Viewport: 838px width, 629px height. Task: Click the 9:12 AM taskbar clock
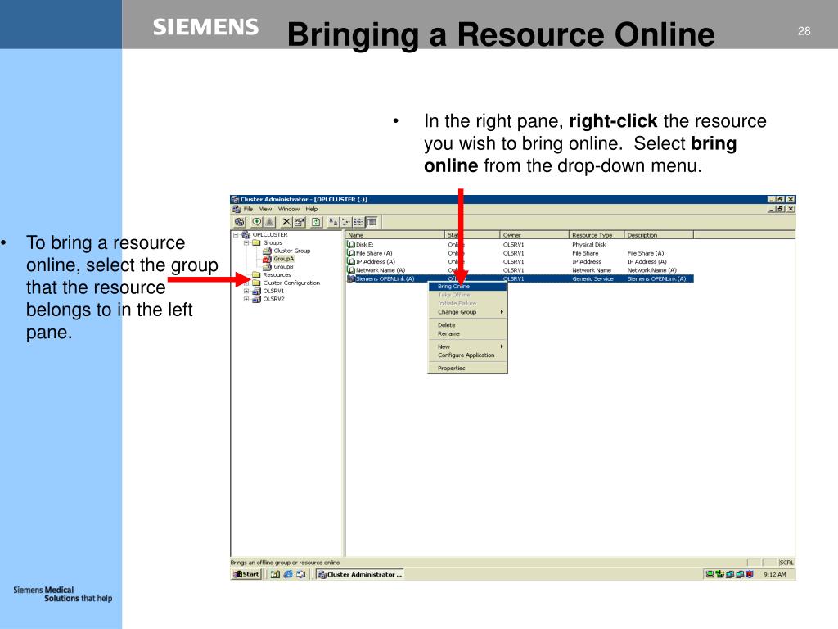pos(775,574)
